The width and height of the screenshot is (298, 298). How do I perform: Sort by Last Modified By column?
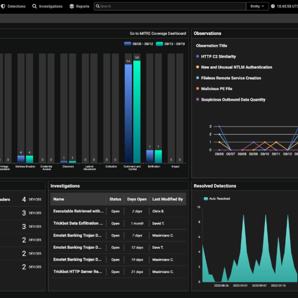168,199
